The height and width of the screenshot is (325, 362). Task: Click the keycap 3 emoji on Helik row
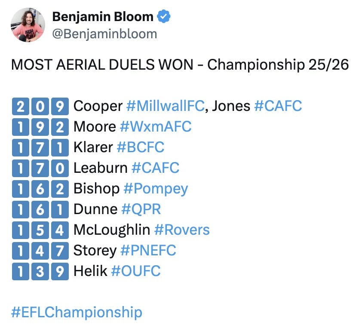click(40, 271)
